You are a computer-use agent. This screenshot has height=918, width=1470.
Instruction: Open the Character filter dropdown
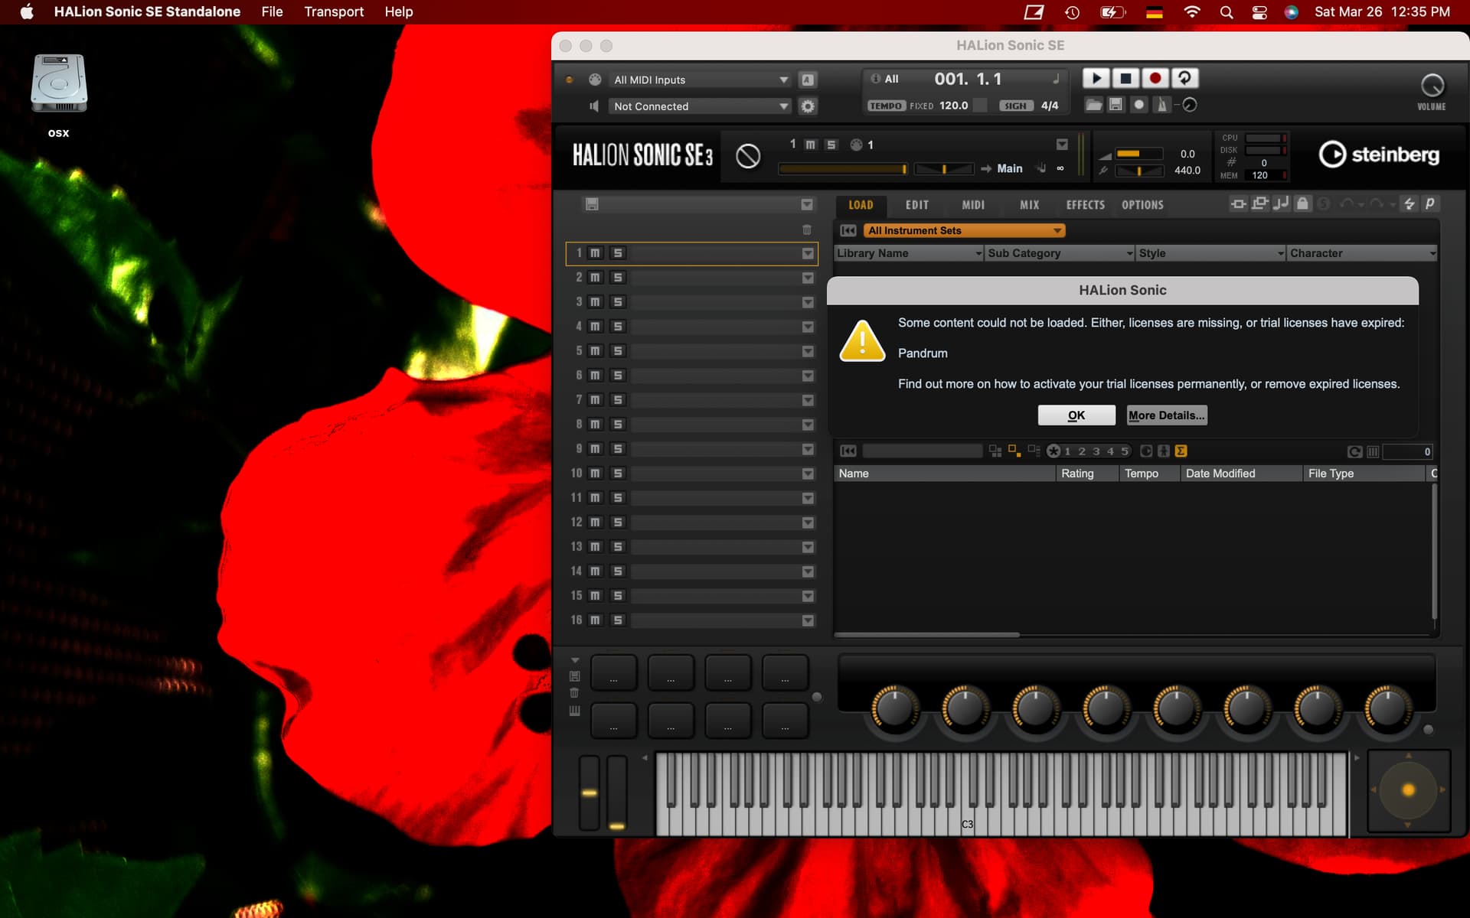click(1362, 253)
